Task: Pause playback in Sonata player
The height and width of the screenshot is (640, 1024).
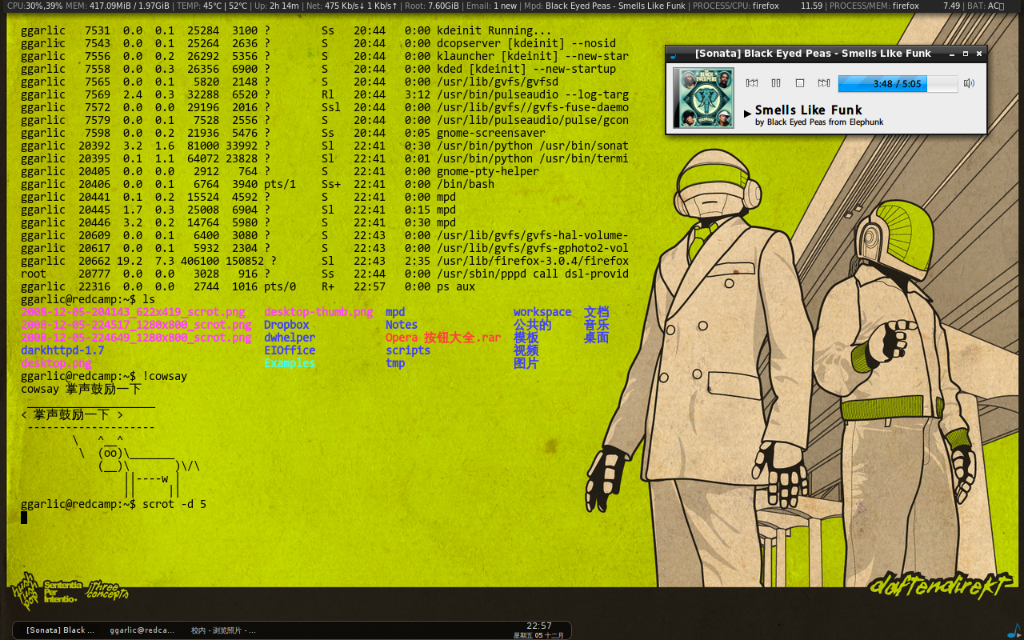Action: (x=775, y=83)
